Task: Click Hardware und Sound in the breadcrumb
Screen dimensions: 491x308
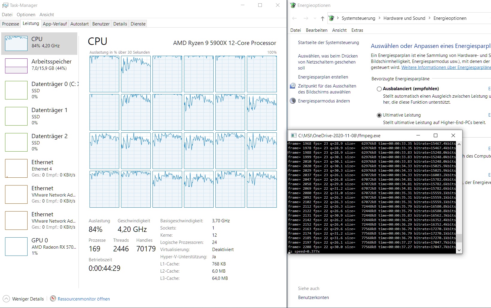Action: click(x=404, y=18)
